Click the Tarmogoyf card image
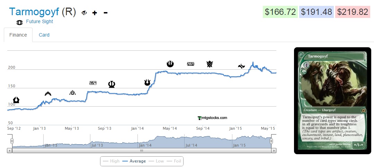The image size is (374, 168). [332, 100]
